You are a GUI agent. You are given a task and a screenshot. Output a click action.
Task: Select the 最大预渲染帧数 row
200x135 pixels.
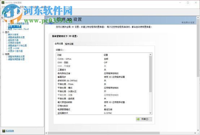click(x=103, y=102)
